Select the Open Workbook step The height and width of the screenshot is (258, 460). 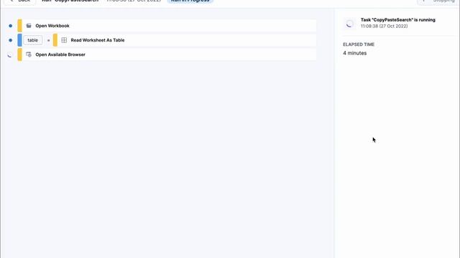(x=167, y=26)
